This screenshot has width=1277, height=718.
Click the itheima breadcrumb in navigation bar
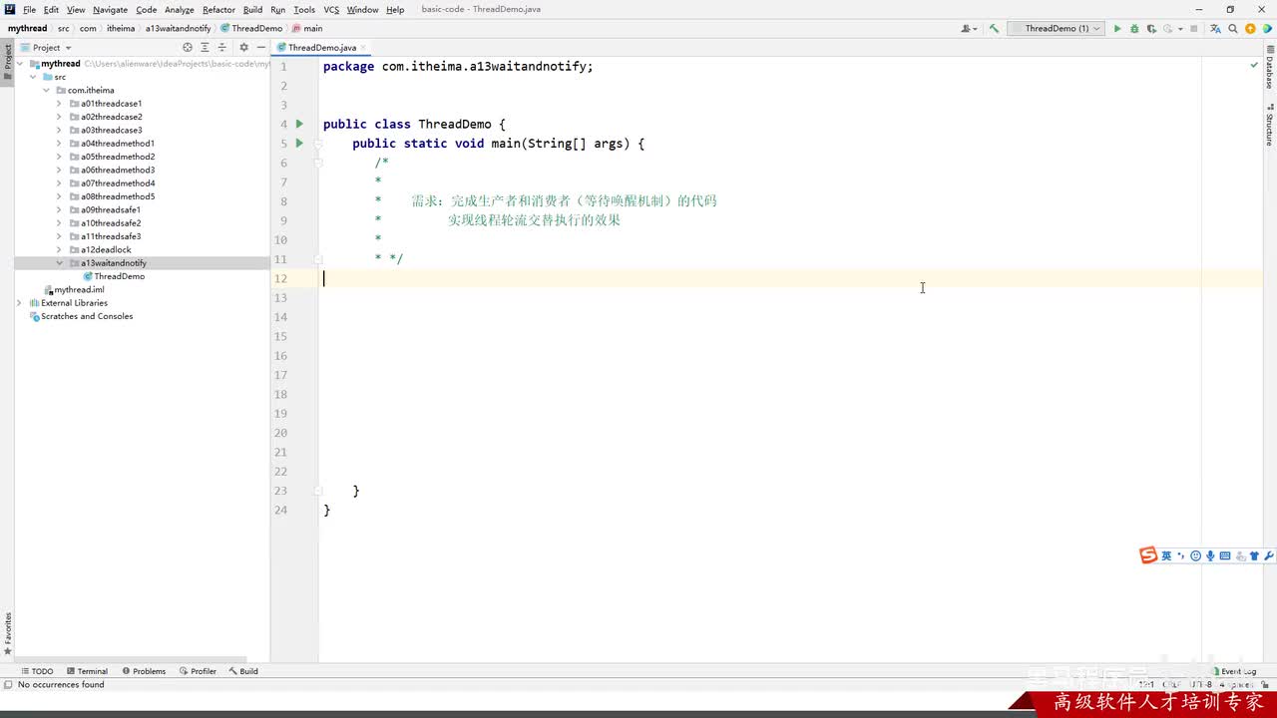click(x=121, y=29)
